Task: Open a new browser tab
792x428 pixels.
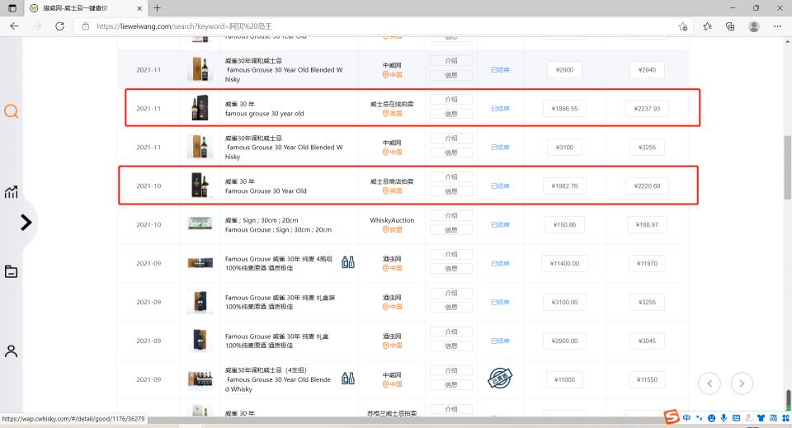Action: click(157, 8)
